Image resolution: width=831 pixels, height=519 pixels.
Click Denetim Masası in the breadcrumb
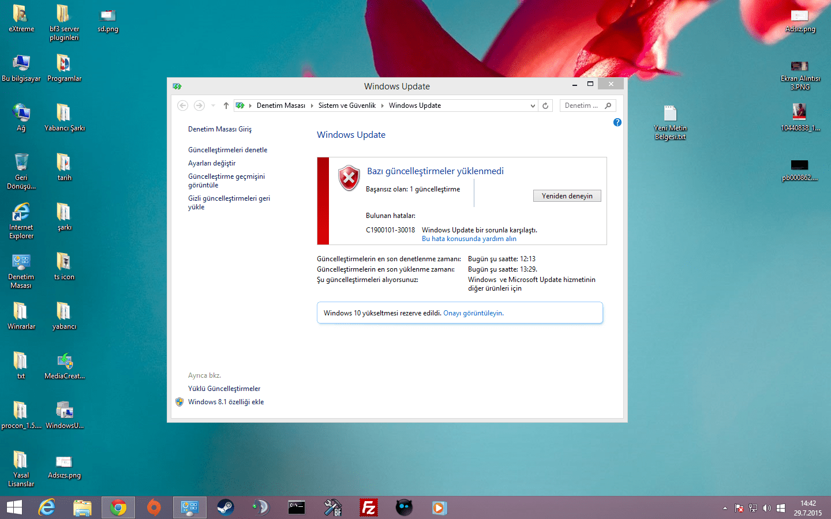pyautogui.click(x=281, y=106)
